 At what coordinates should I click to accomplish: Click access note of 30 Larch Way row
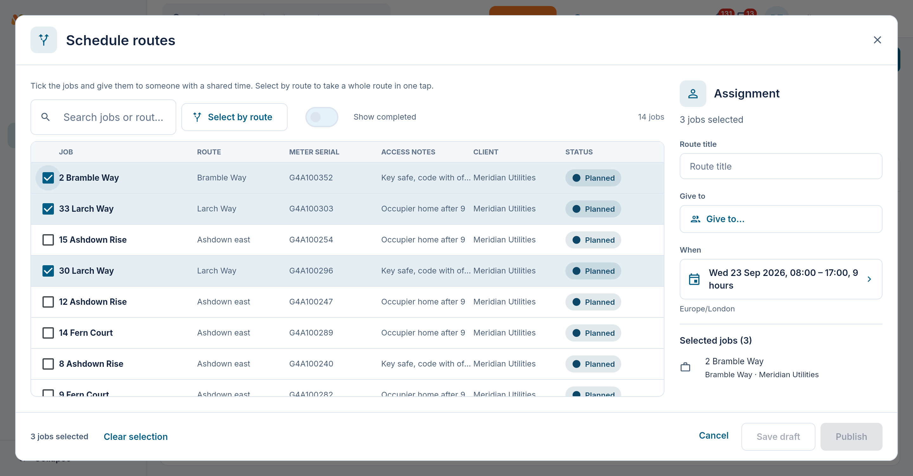point(426,271)
